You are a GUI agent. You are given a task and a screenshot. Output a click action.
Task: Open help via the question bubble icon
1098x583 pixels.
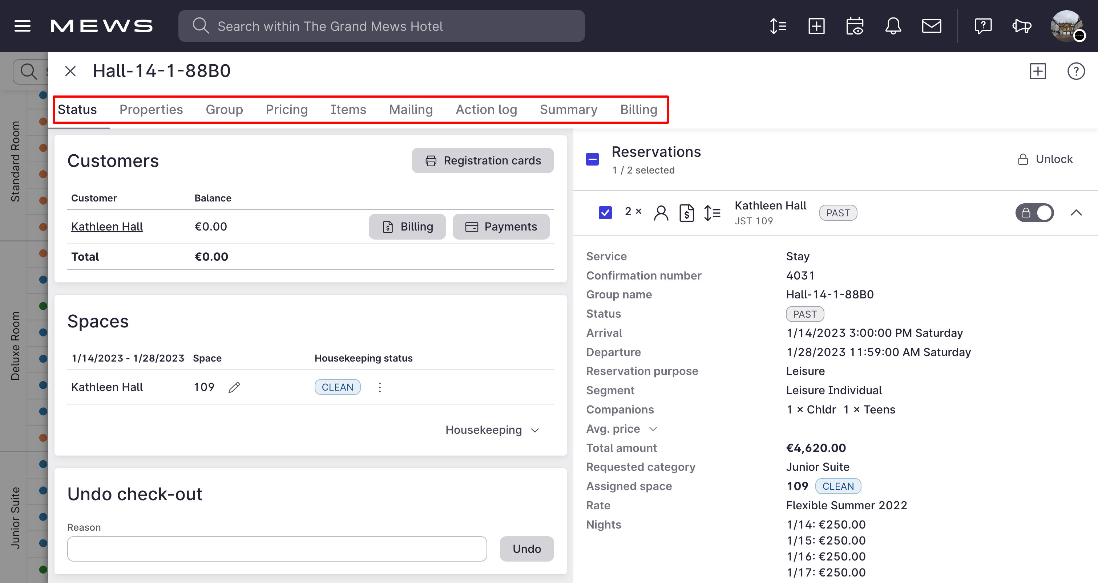(x=983, y=26)
